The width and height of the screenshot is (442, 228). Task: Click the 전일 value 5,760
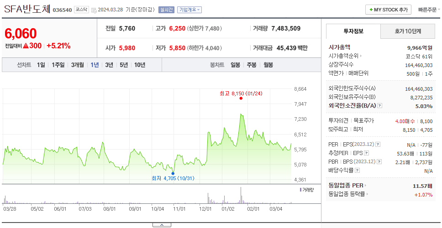(x=127, y=28)
